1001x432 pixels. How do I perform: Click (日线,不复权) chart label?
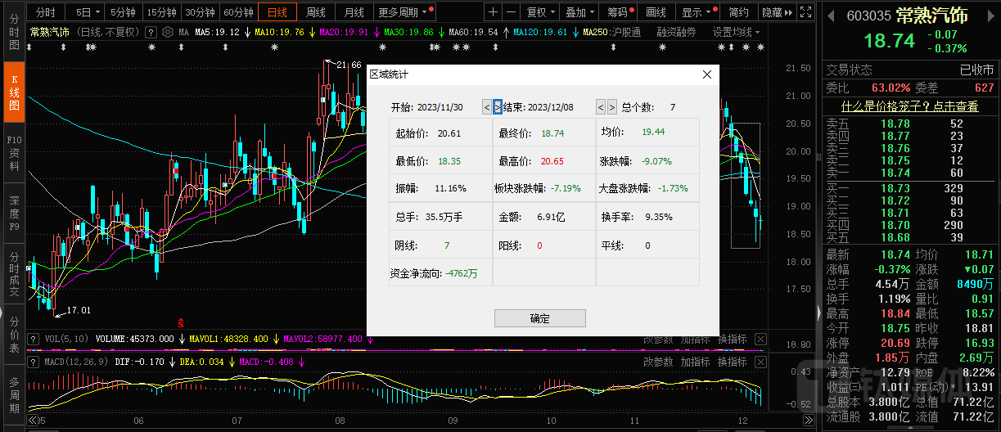coord(108,32)
